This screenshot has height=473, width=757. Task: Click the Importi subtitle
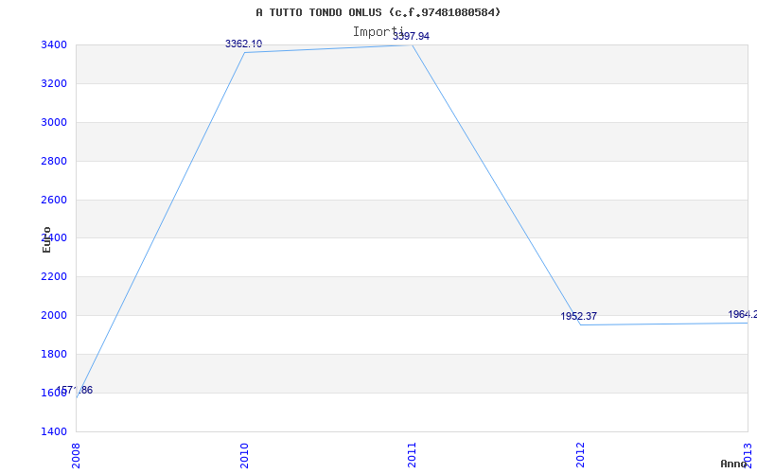(378, 32)
